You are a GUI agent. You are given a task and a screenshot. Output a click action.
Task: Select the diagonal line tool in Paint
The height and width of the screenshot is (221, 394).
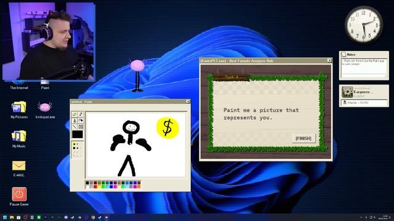[74, 126]
